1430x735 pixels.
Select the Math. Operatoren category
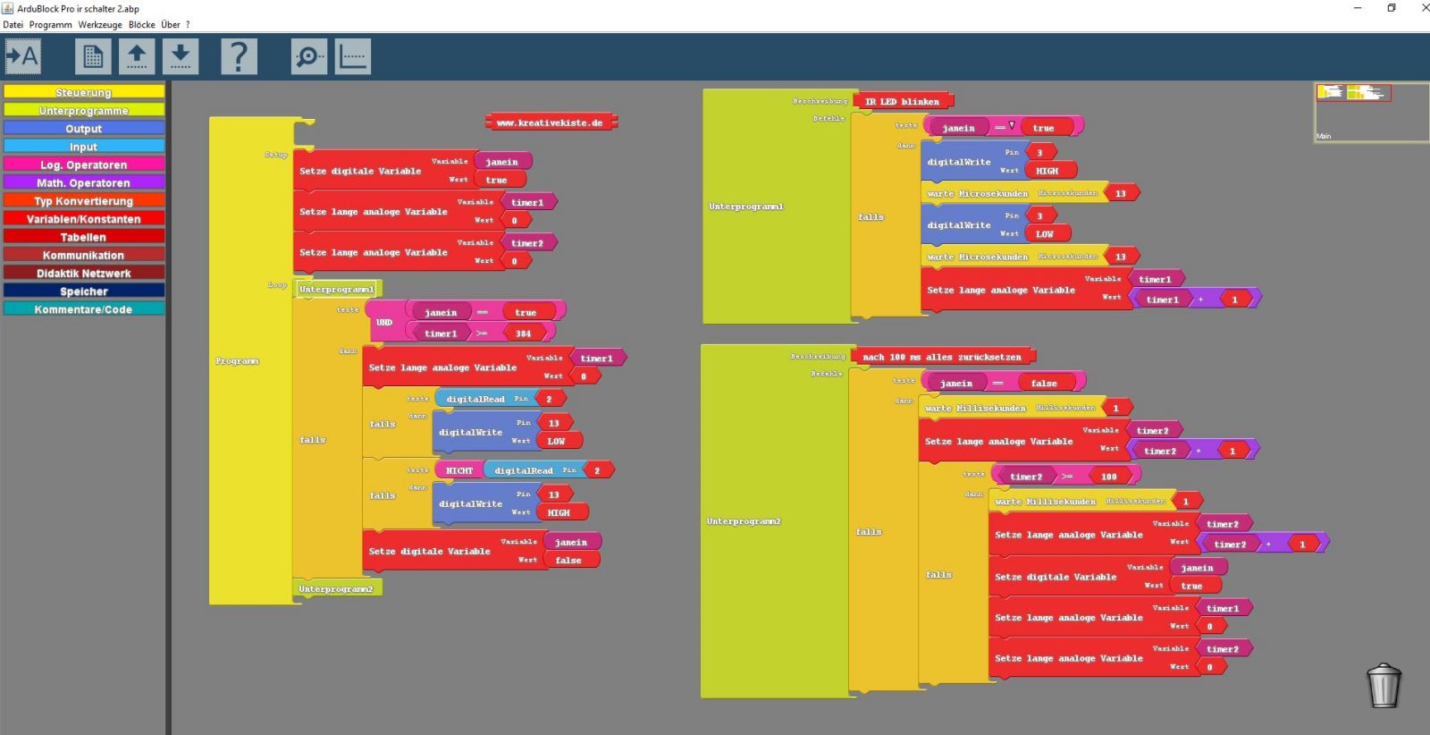coord(84,182)
